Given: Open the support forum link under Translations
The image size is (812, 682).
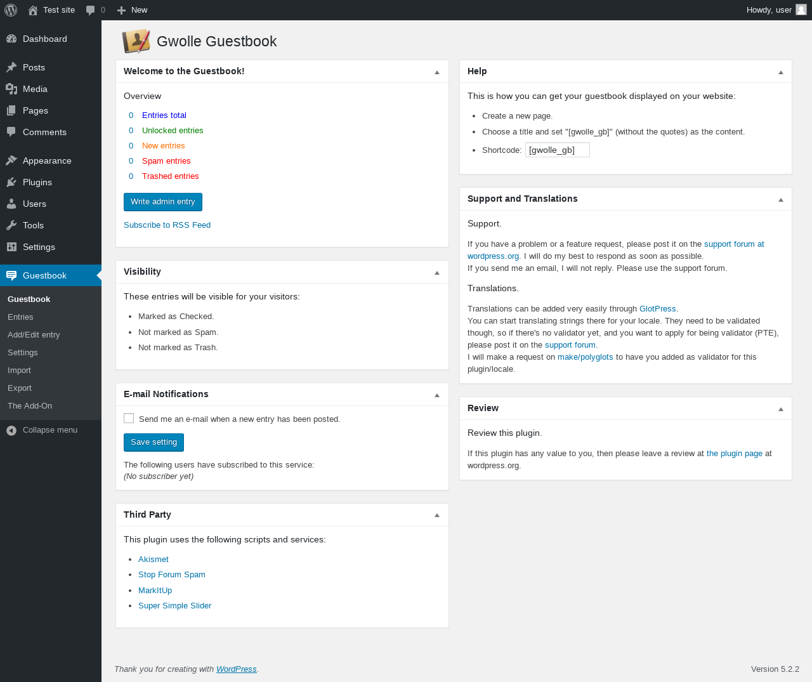Looking at the screenshot, I should (570, 345).
